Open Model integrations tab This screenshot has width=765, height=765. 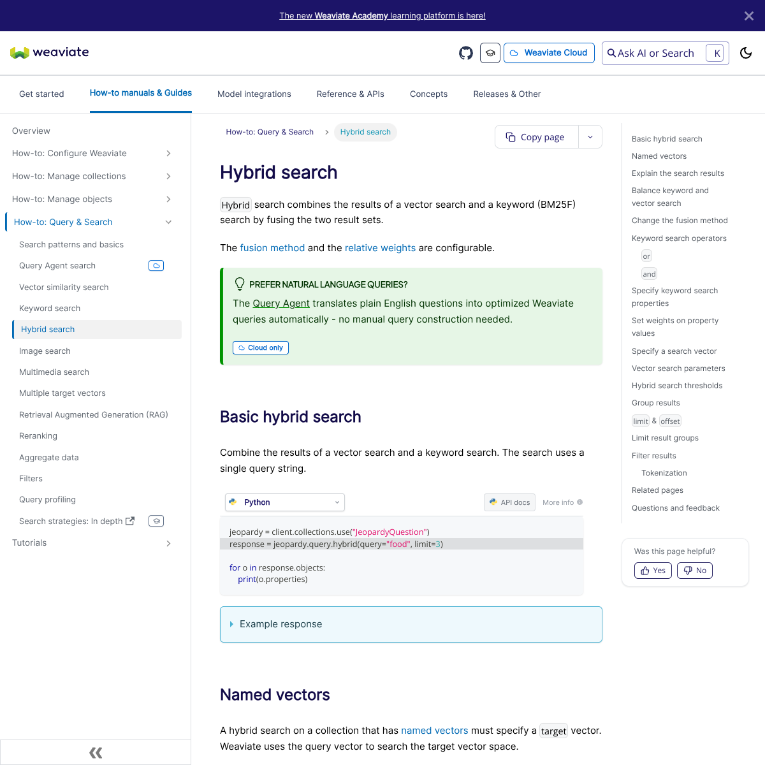(254, 94)
